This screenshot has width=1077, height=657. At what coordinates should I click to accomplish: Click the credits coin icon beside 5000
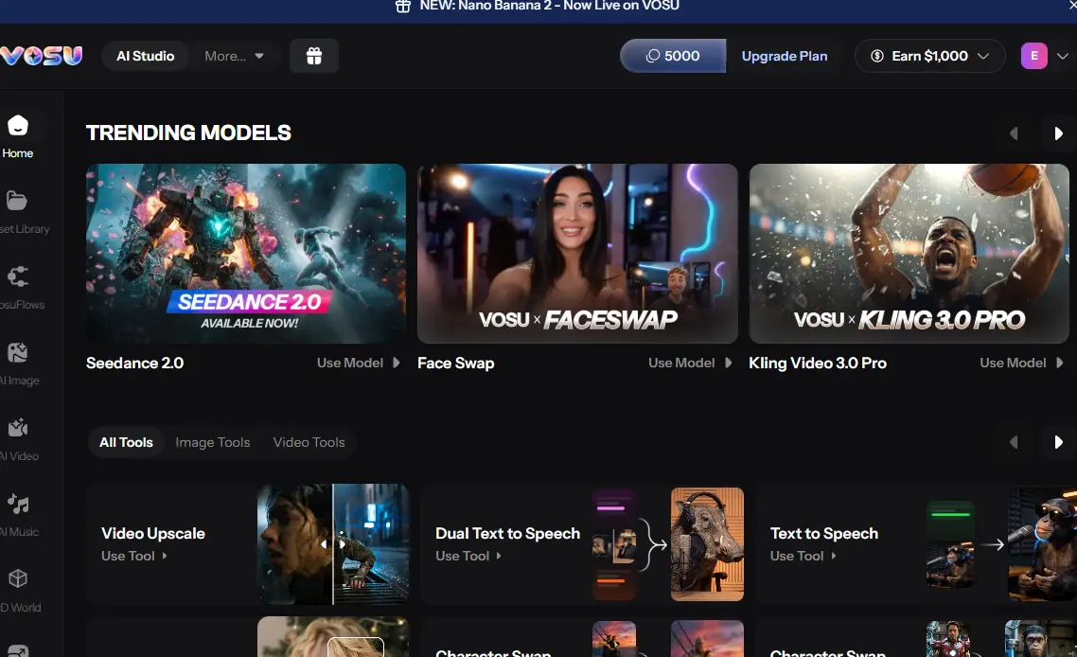[x=652, y=56]
